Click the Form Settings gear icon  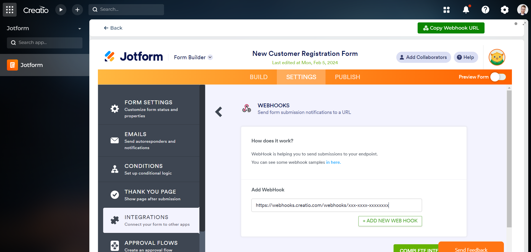[115, 109]
